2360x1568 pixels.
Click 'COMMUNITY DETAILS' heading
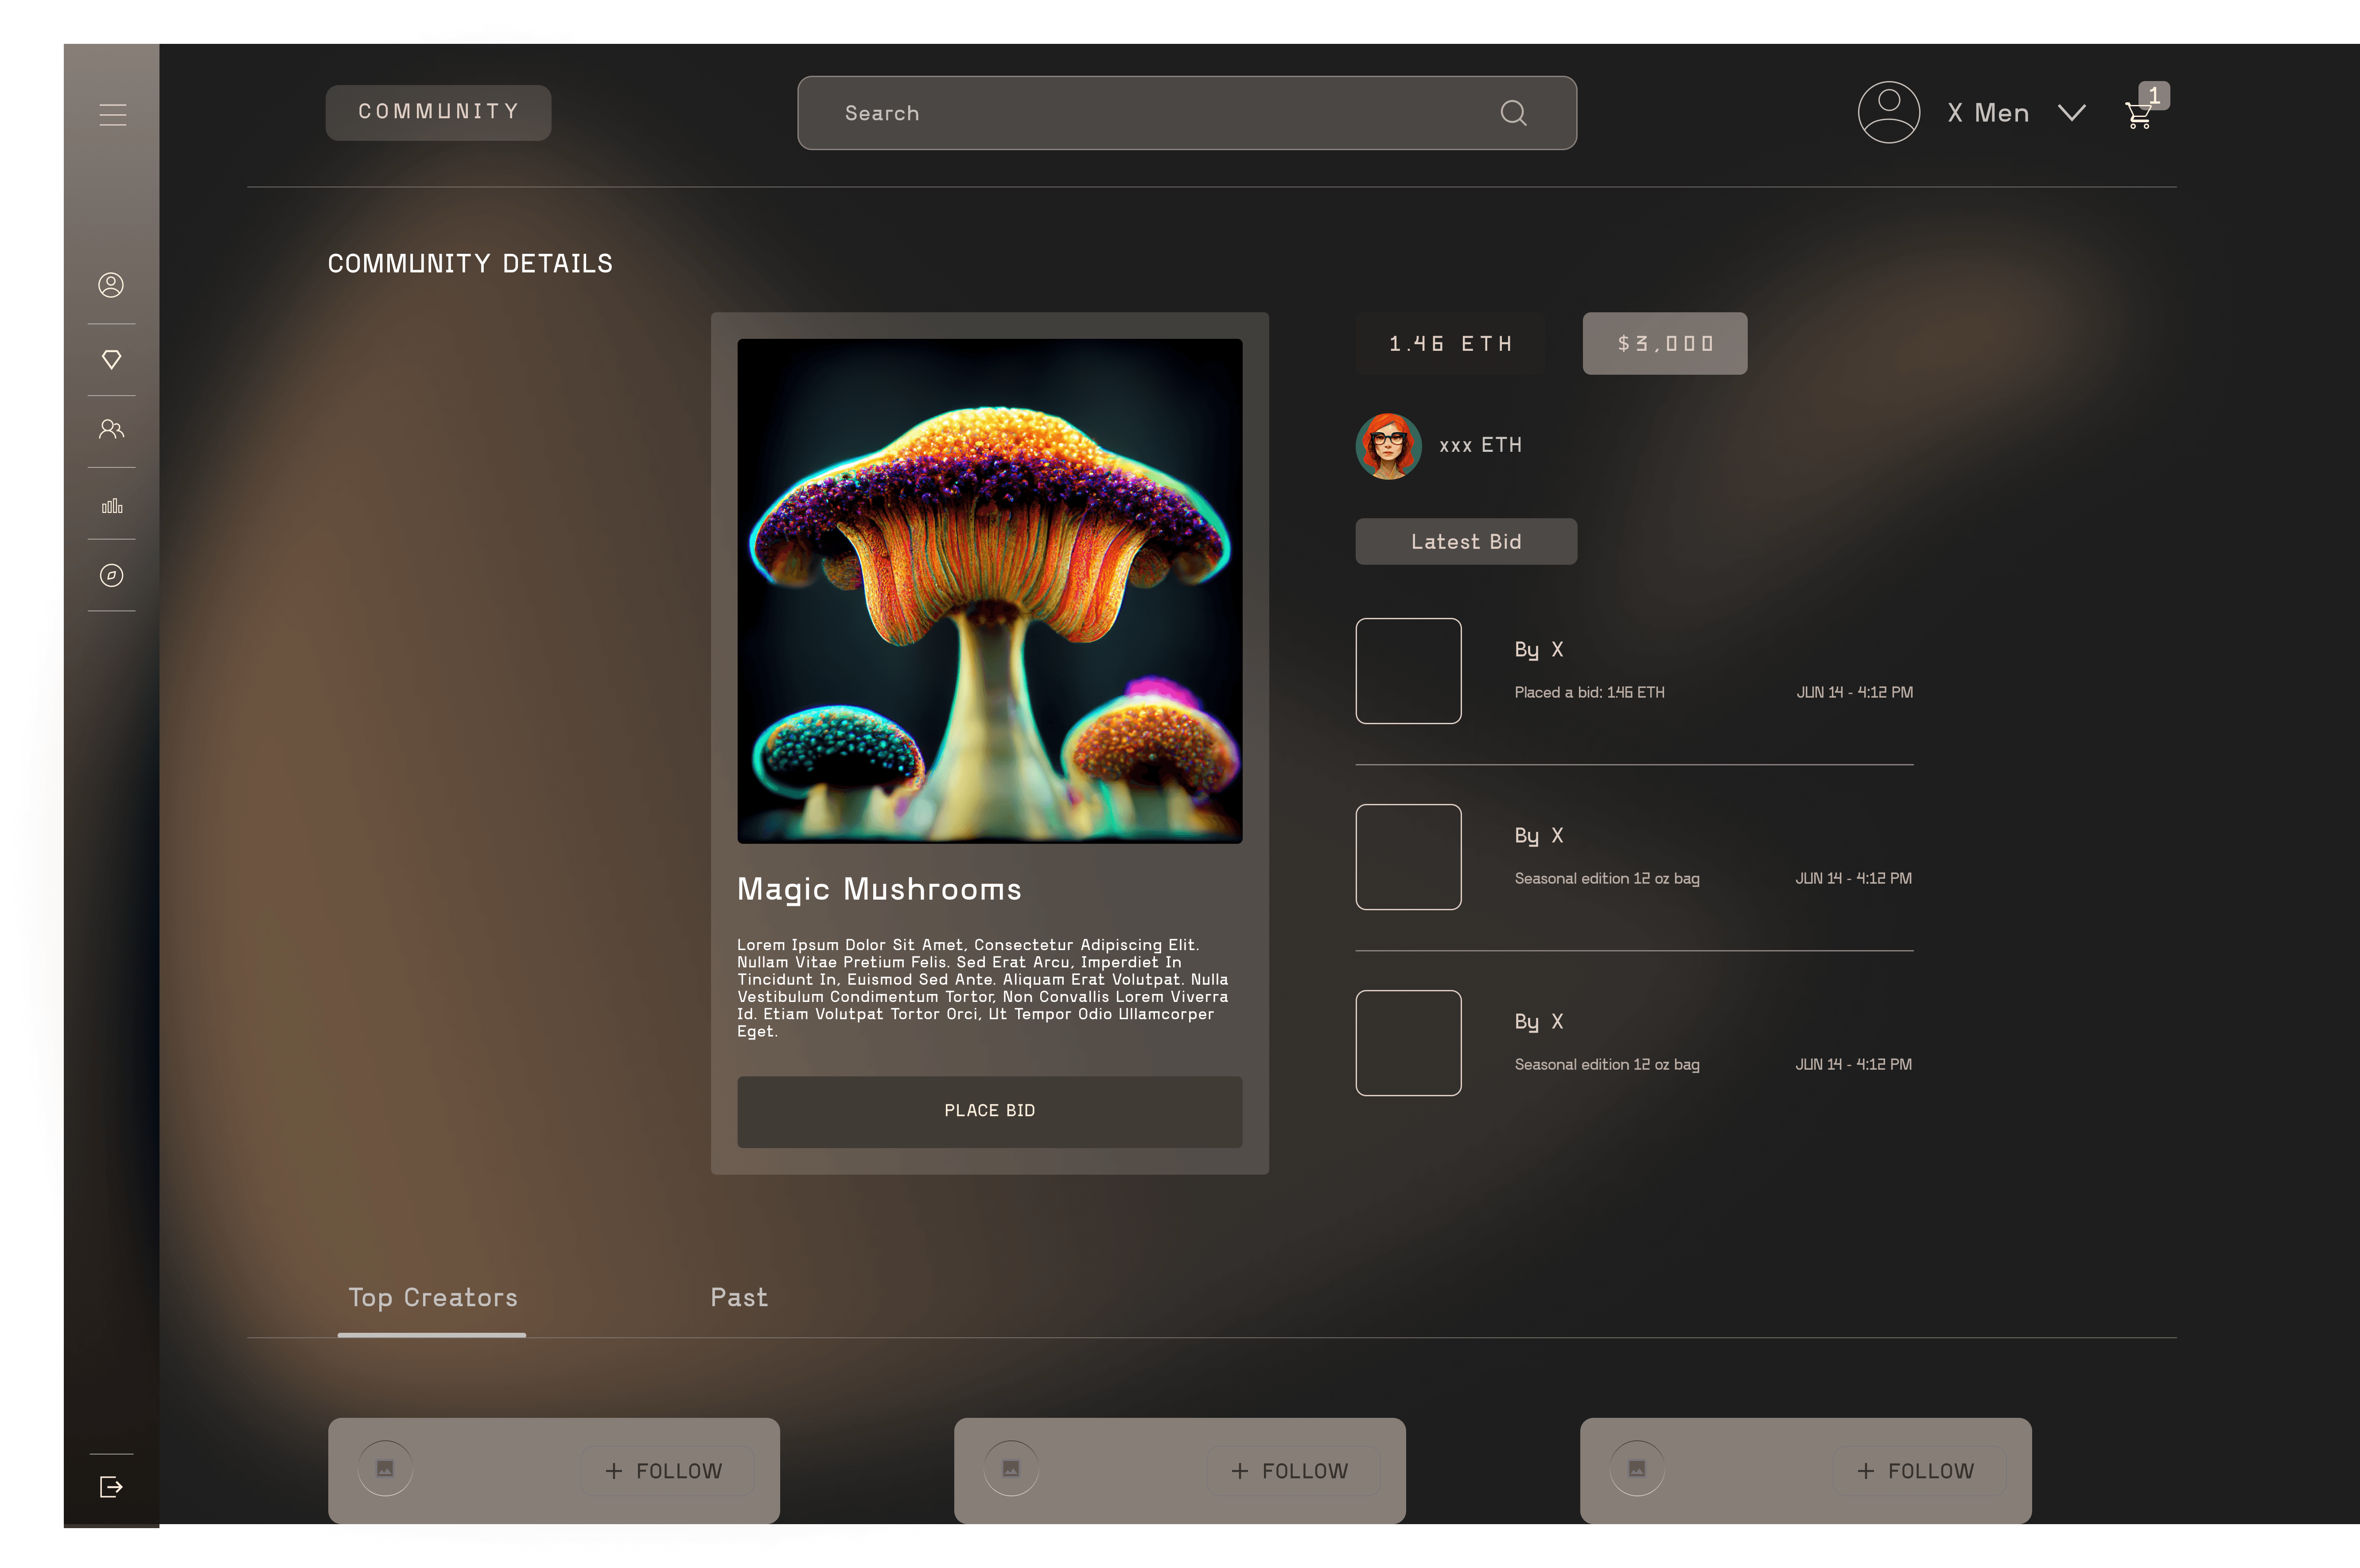pyautogui.click(x=470, y=263)
